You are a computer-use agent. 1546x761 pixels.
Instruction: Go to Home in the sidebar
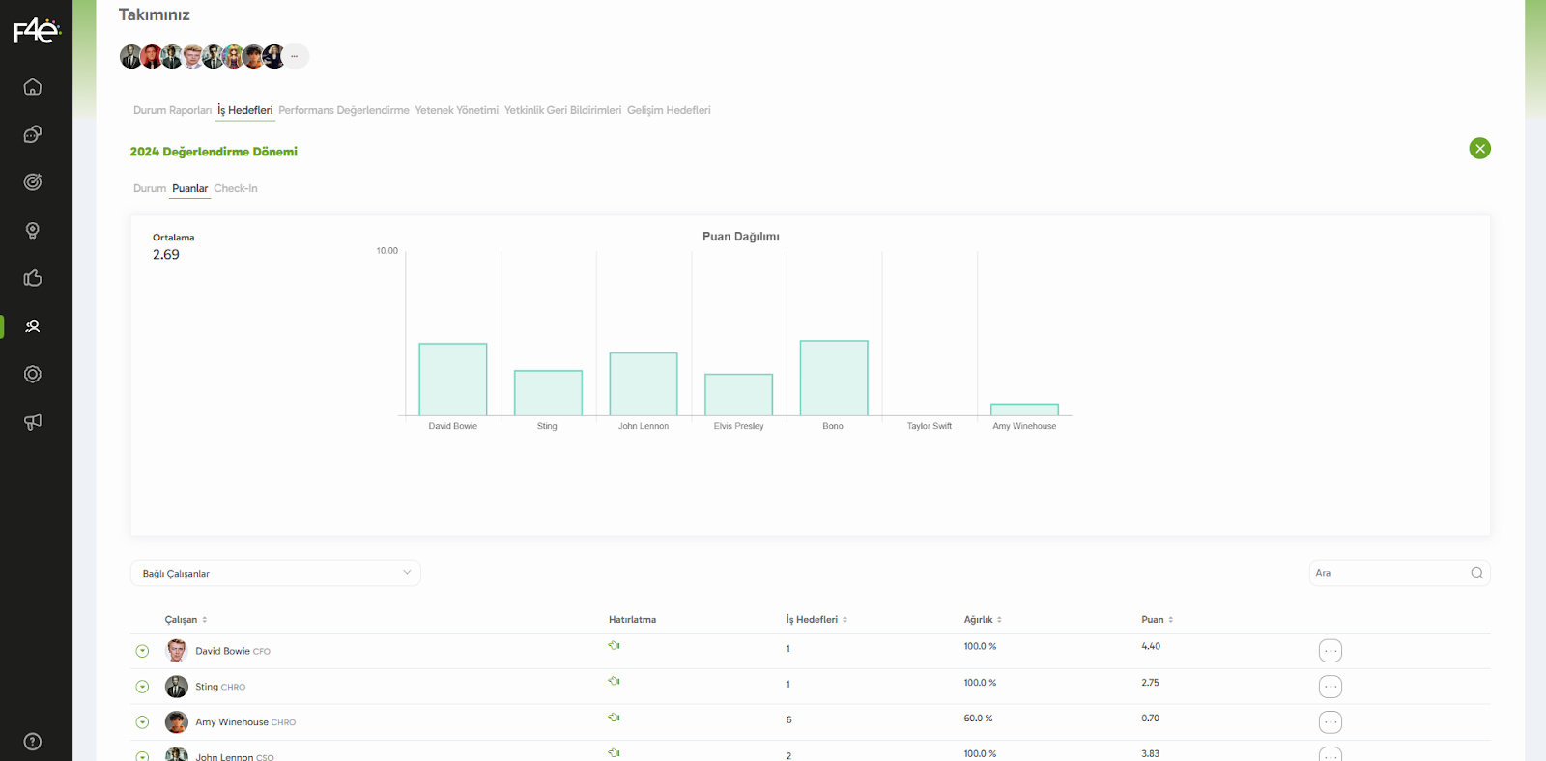tap(33, 87)
